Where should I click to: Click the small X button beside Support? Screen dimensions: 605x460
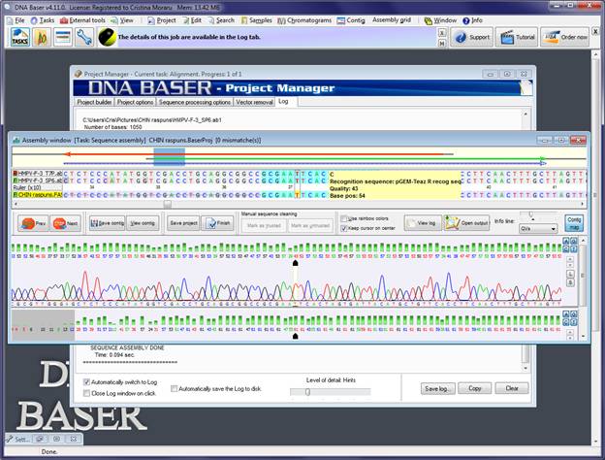pos(442,33)
